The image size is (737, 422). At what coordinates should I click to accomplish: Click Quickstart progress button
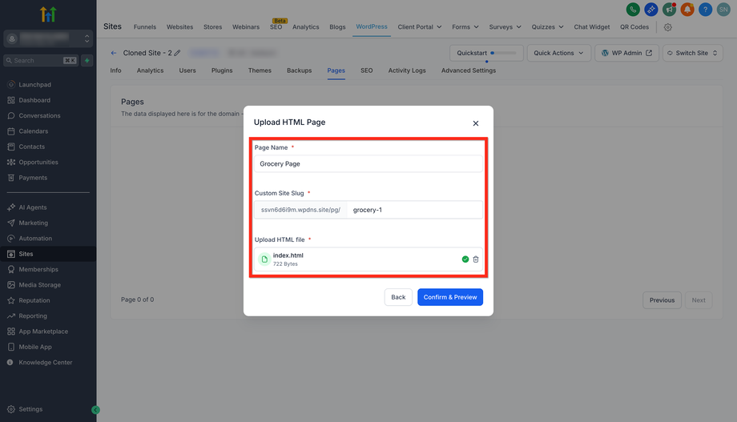point(486,53)
